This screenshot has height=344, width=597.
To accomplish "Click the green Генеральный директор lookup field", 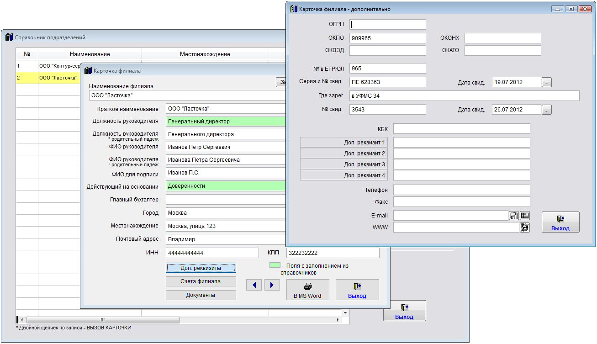I will 226,122.
